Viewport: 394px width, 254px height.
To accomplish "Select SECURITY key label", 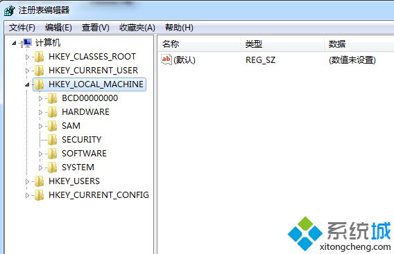I will point(81,139).
